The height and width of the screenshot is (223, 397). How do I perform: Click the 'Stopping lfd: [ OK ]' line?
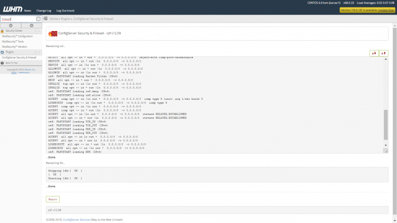tap(65, 171)
